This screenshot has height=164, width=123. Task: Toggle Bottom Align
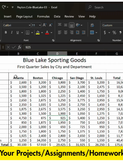(72, 25)
